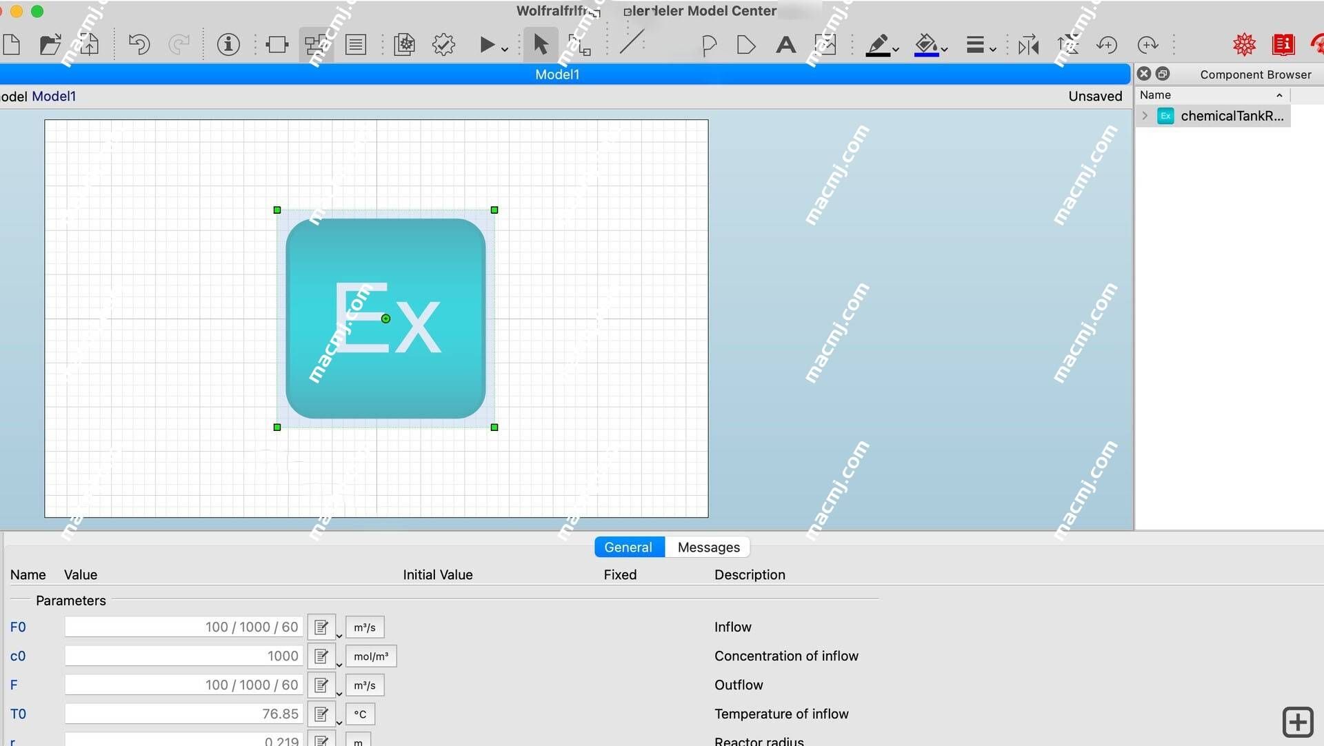
Task: Switch to the Messages tab
Action: point(708,546)
